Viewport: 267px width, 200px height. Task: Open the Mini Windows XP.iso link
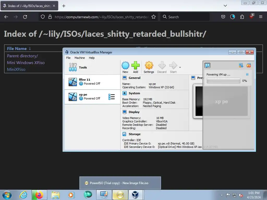click(26, 63)
